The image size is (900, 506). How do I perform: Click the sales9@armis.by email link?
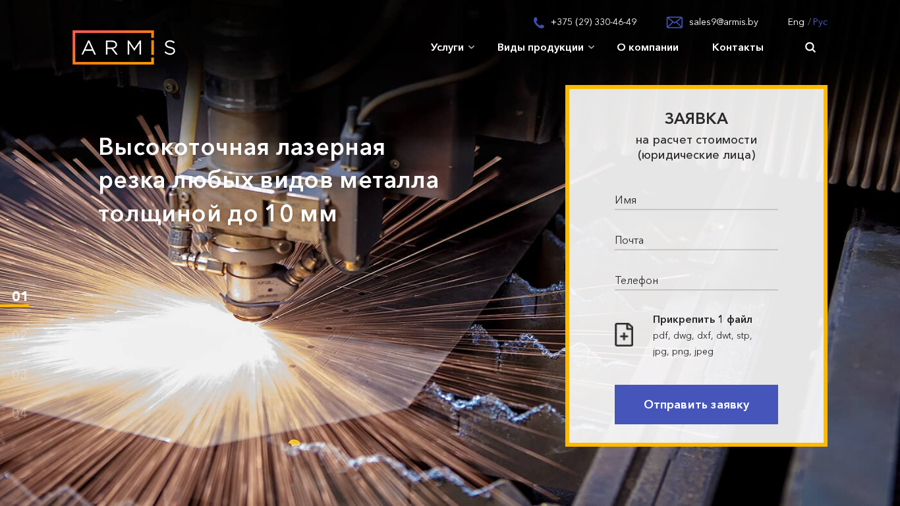[723, 22]
